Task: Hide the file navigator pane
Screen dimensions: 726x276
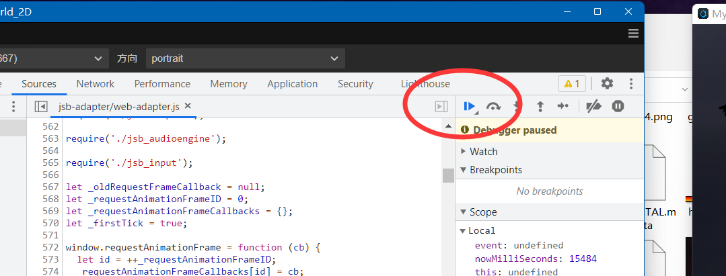Action: 41,107
